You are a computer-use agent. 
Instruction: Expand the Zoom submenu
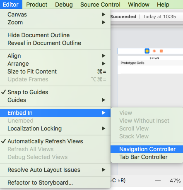click(x=55, y=22)
